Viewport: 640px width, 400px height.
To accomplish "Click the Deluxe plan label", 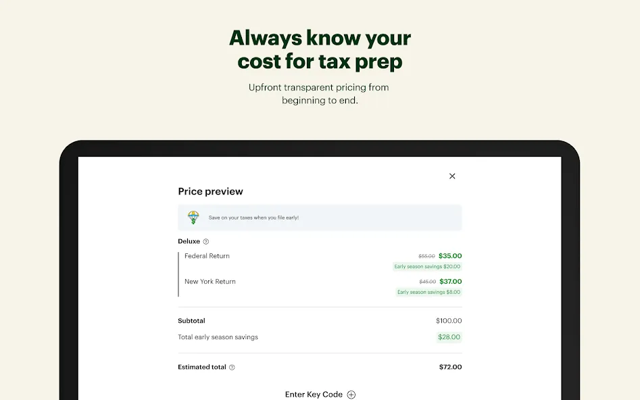I will [x=189, y=241].
